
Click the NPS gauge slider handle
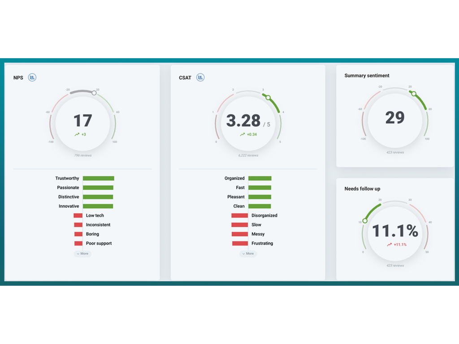point(94,93)
